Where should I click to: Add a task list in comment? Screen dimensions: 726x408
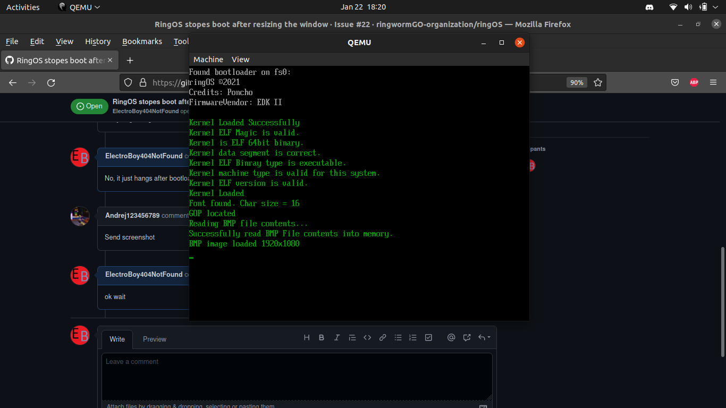[x=428, y=337]
